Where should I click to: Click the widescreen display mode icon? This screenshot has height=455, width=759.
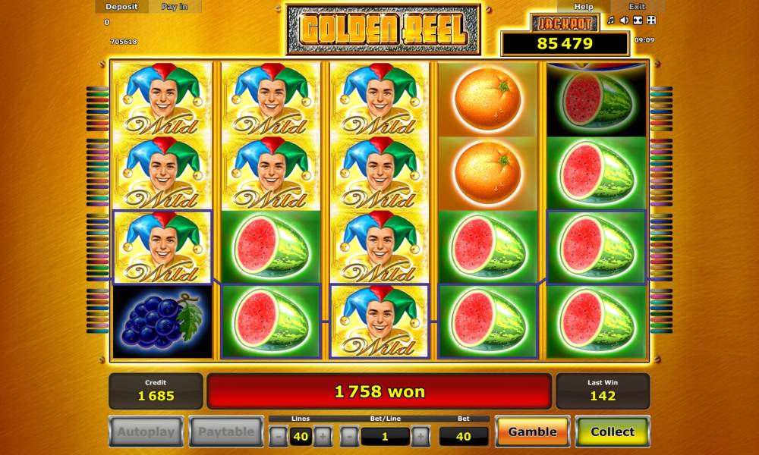click(x=638, y=20)
